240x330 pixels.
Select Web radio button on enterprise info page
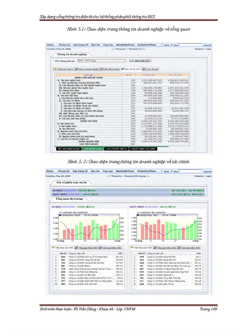(162, 45)
